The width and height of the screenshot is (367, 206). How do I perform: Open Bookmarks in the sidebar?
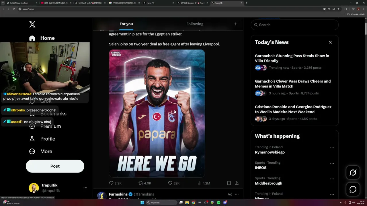[48, 114]
